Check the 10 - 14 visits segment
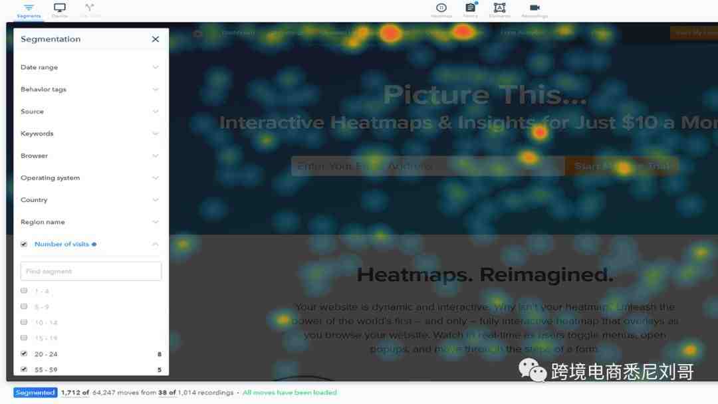This screenshot has width=718, height=404. coord(24,322)
